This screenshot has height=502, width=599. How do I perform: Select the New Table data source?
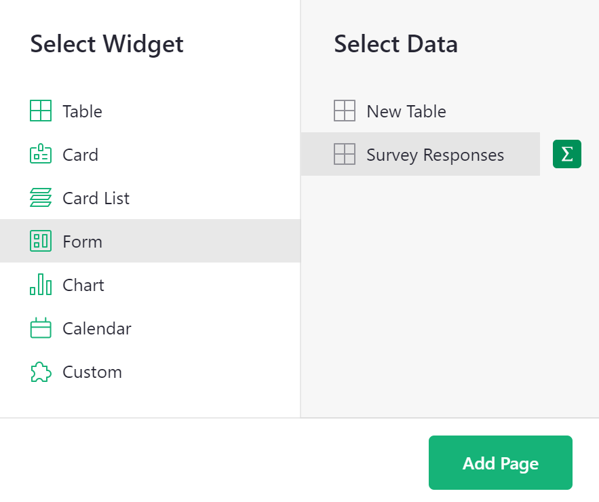[x=405, y=111]
